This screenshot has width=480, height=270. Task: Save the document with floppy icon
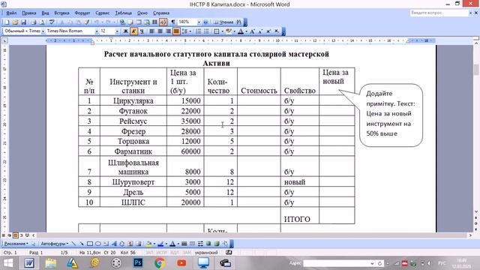click(23, 22)
